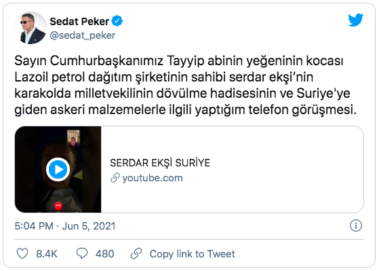Click the chain link icon beside Copy link
The height and width of the screenshot is (271, 379).
tap(136, 253)
